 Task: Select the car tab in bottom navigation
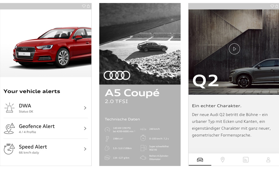pyautogui.click(x=200, y=159)
